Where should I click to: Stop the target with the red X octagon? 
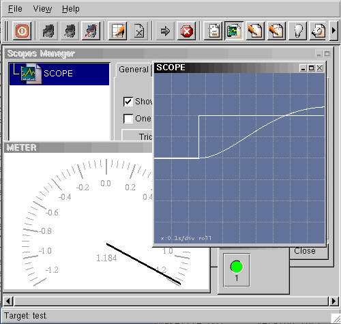click(x=186, y=31)
